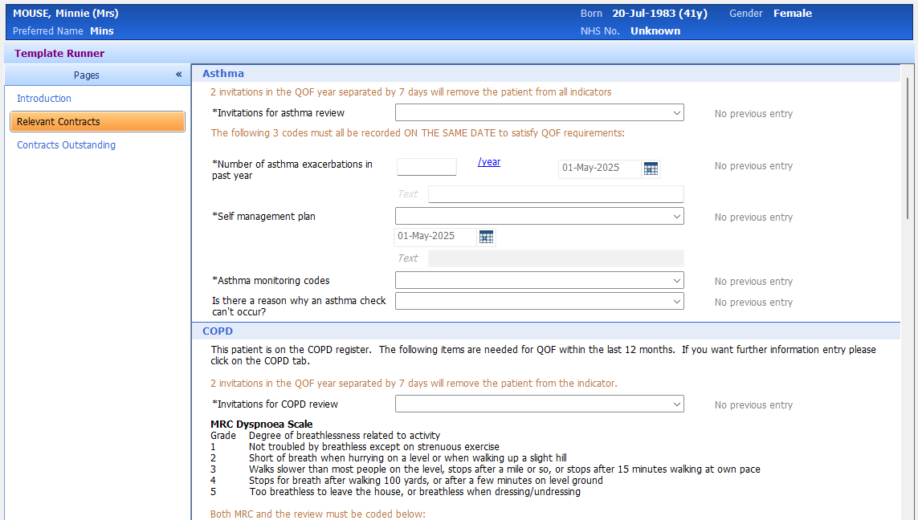Click the self management plan date field
918x520 pixels.
(x=435, y=236)
